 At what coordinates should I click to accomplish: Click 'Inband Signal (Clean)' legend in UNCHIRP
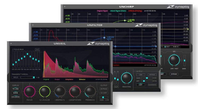118,11
